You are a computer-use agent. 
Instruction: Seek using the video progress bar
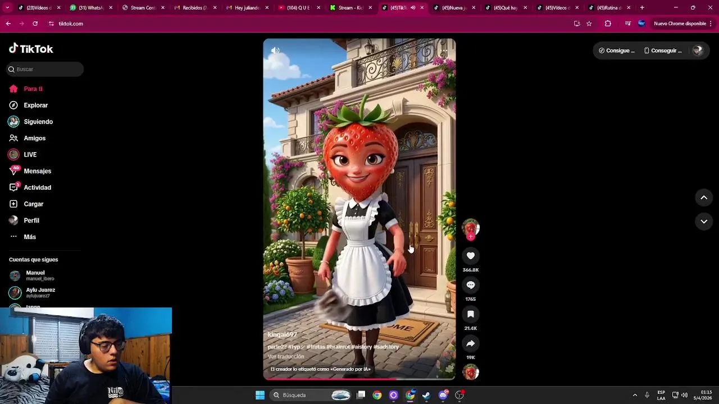(359, 379)
